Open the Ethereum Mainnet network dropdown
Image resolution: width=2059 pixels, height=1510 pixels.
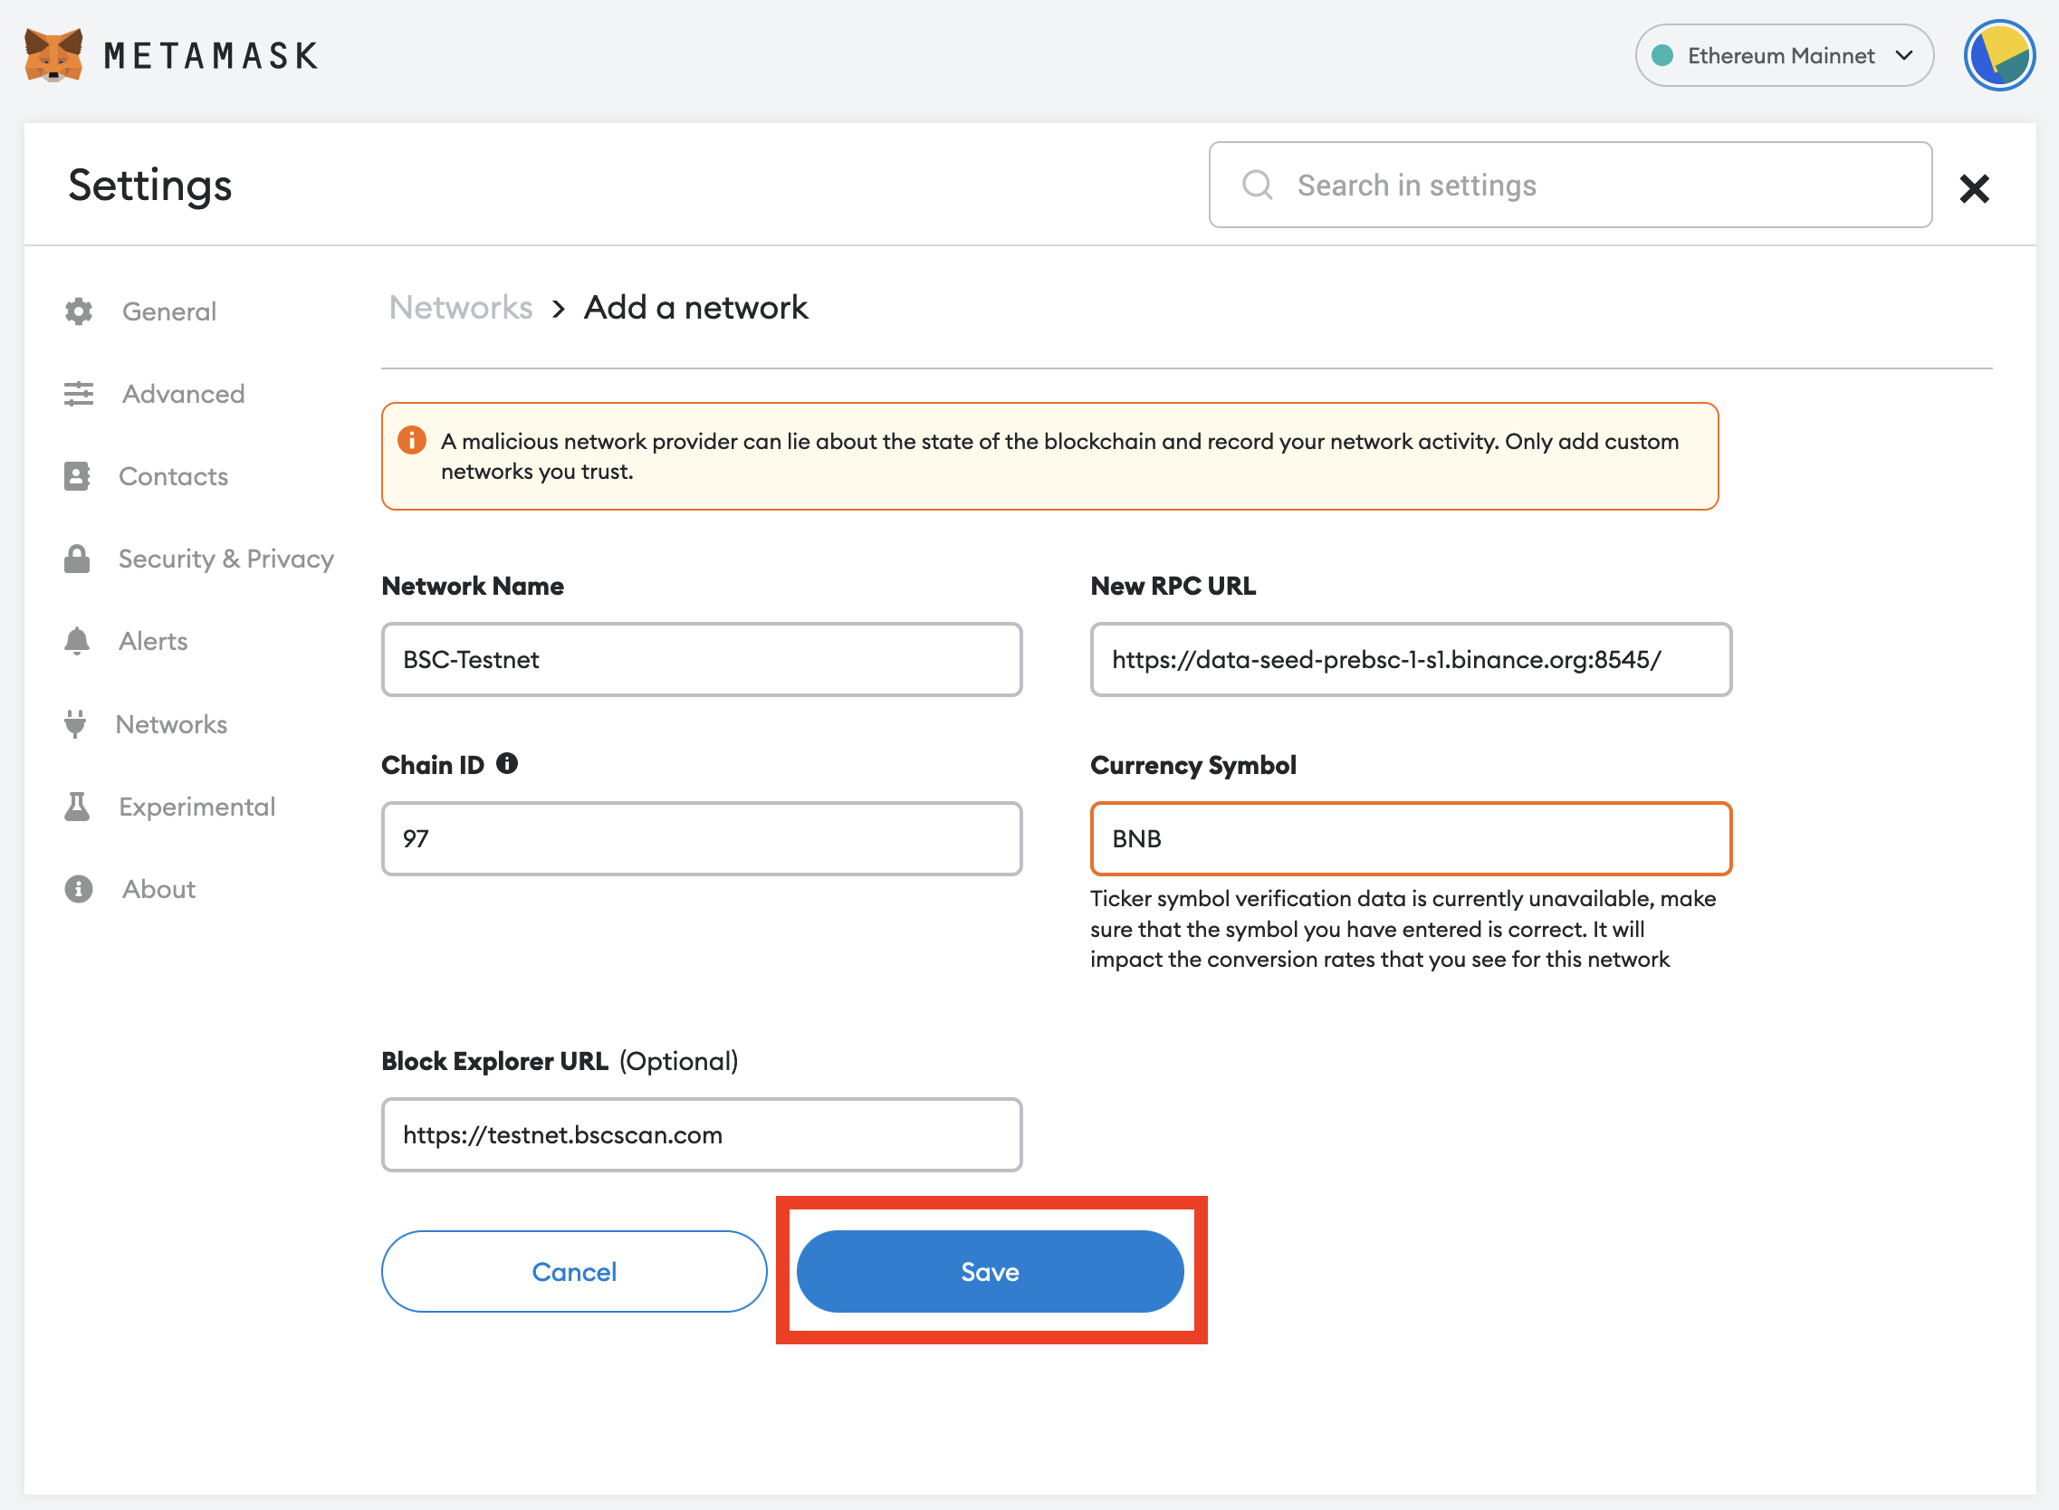click(x=1784, y=56)
